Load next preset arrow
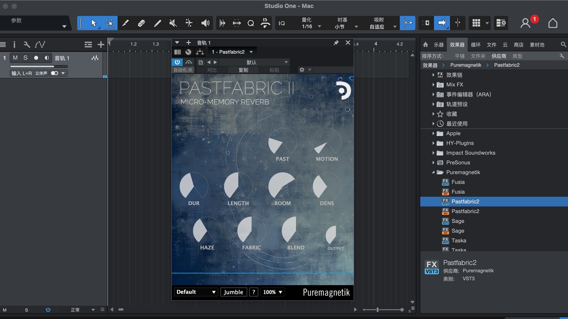 click(x=215, y=62)
